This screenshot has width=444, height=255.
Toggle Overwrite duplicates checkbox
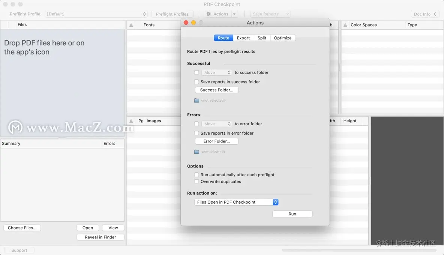click(x=196, y=181)
